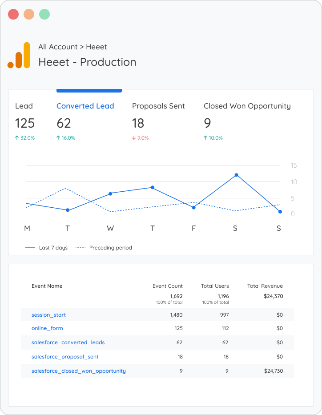Switch to the Lead metric tab
The height and width of the screenshot is (415, 322).
pyautogui.click(x=25, y=106)
